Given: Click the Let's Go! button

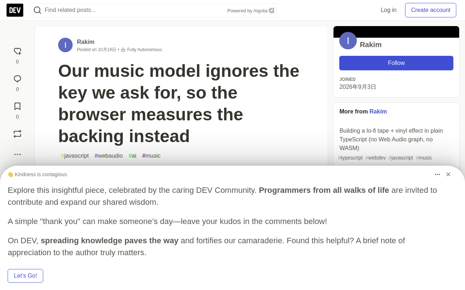Looking at the screenshot, I should click(25, 276).
